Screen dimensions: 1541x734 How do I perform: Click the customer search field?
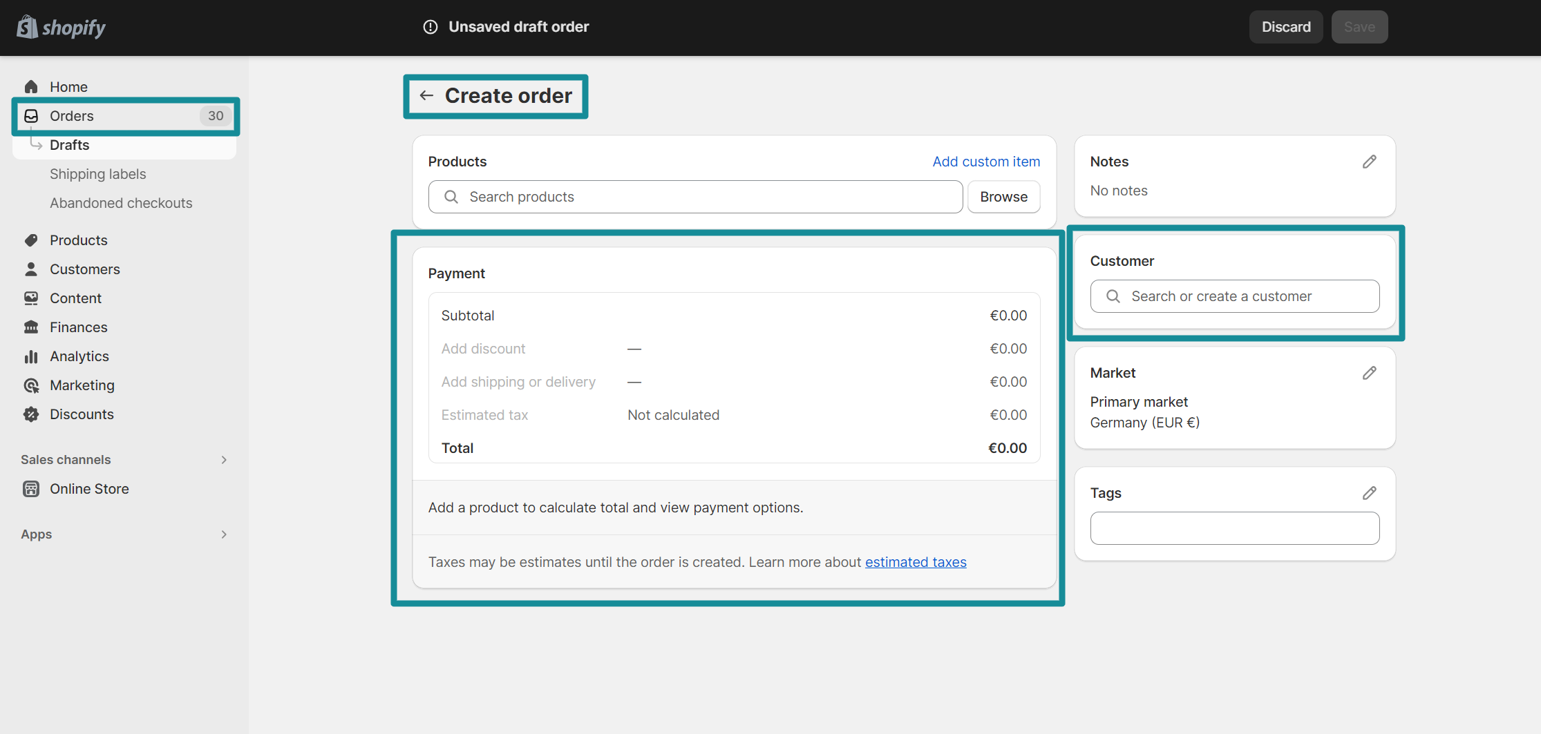[1234, 296]
